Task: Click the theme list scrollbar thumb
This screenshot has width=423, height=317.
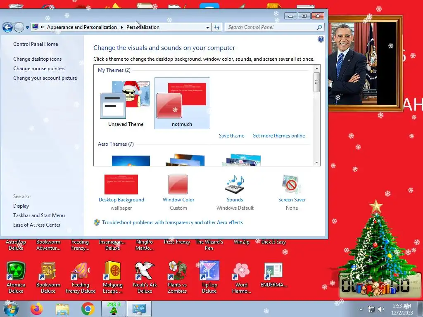Action: (x=317, y=82)
